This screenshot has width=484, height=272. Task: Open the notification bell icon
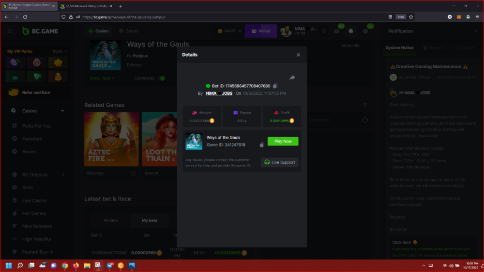pyautogui.click(x=351, y=31)
